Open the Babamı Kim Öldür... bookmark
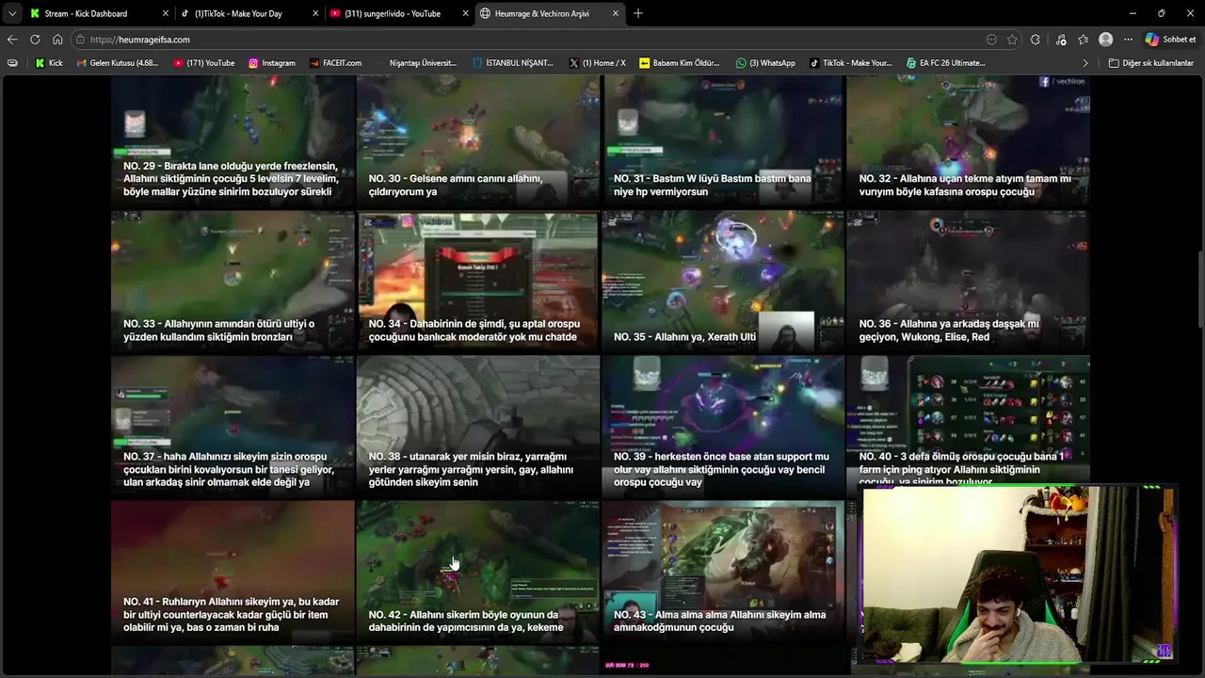The image size is (1205, 678). 680,63
